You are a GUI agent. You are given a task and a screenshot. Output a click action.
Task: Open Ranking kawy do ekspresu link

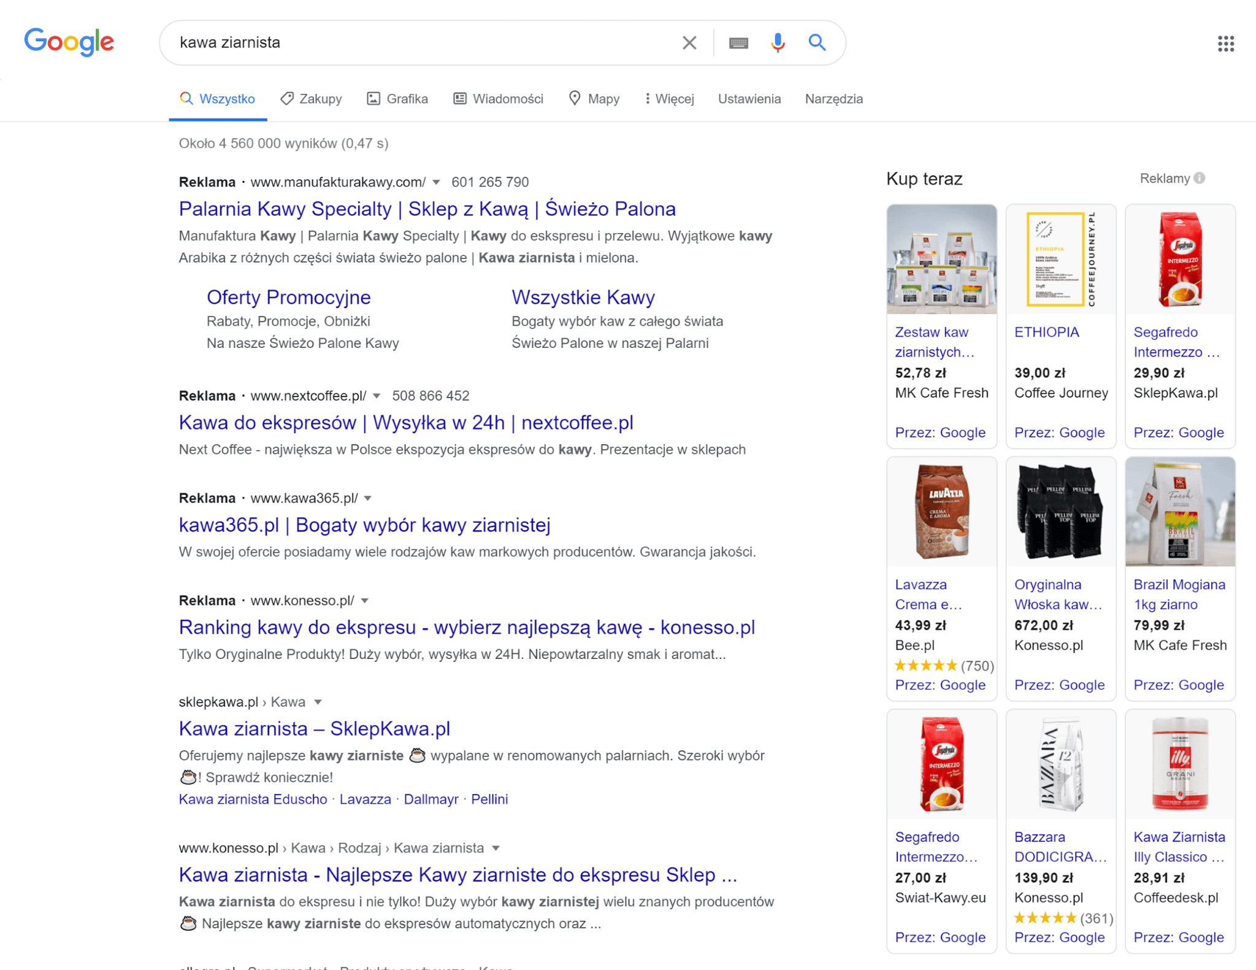[467, 628]
